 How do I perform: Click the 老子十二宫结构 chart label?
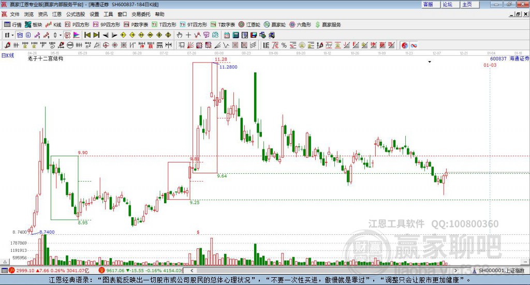tap(46, 58)
